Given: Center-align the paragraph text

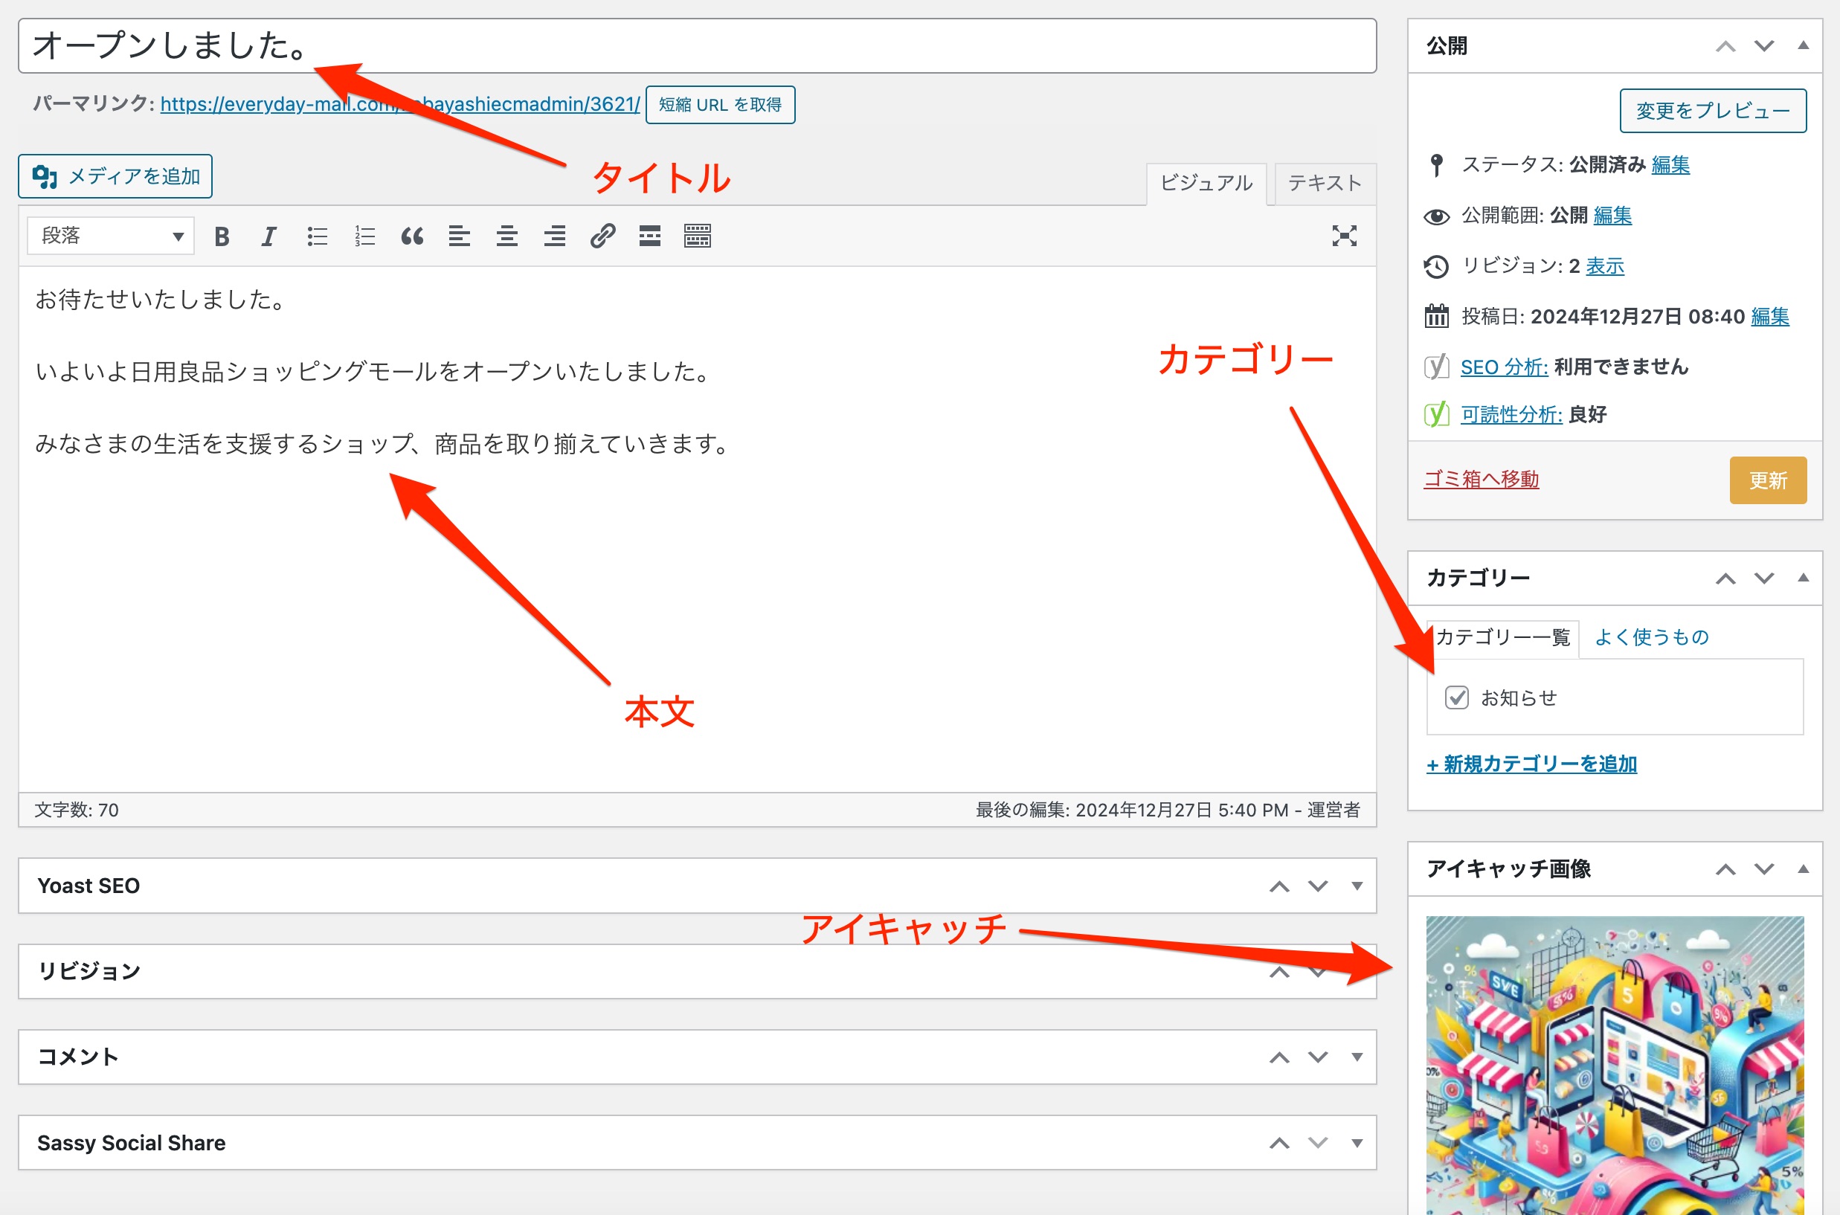Looking at the screenshot, I should point(507,236).
